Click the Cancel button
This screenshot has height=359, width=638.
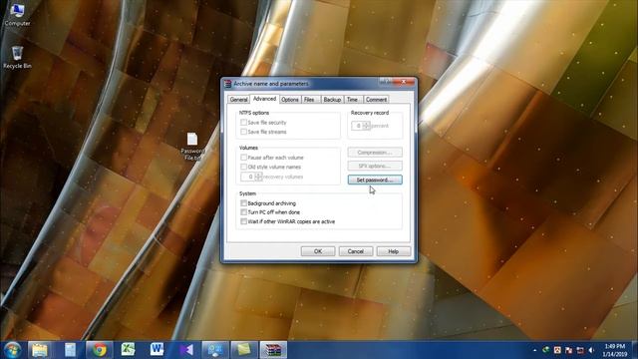pos(356,251)
